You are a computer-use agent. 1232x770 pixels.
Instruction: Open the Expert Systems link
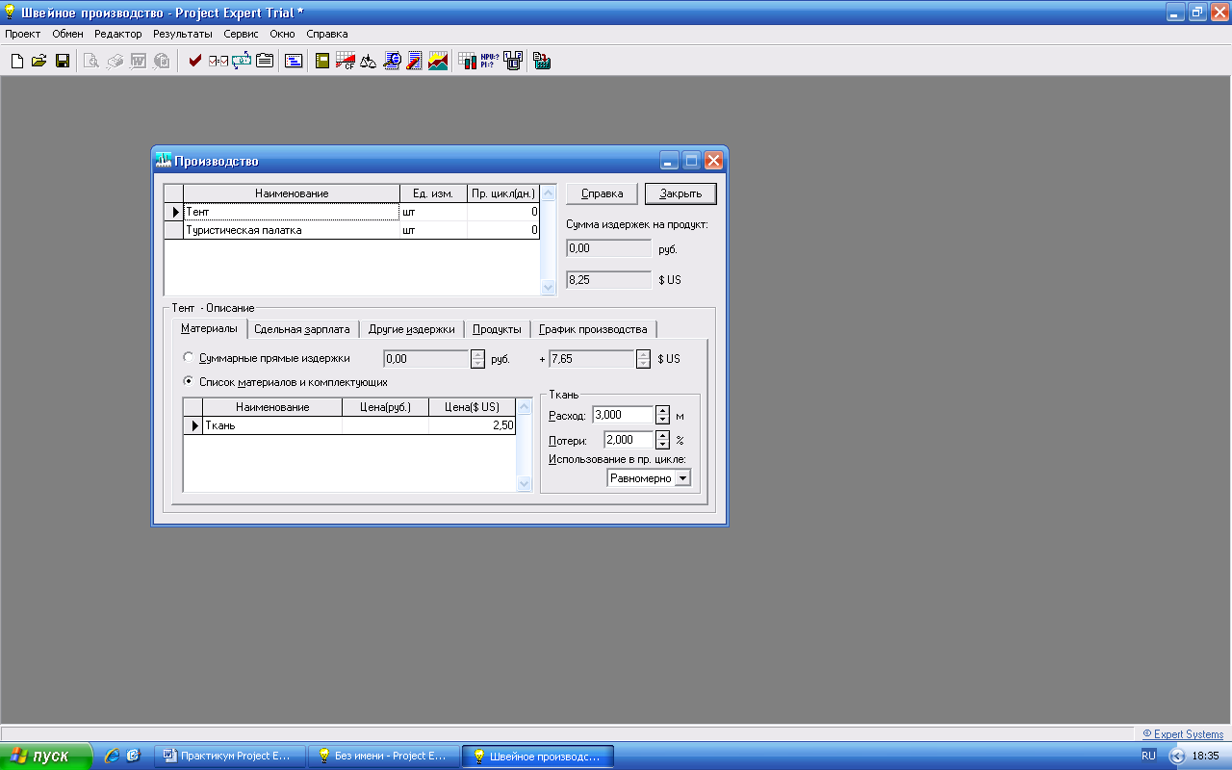pos(1183,734)
